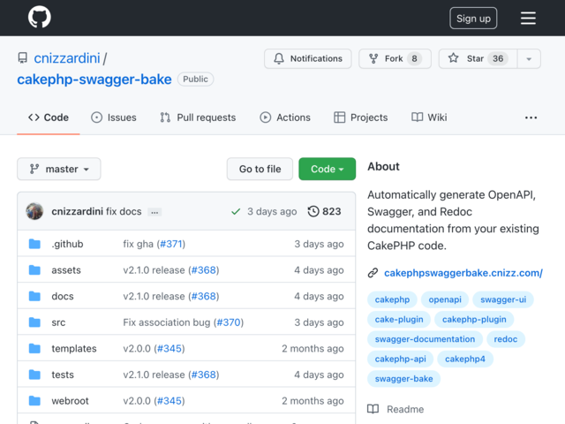This screenshot has height=424, width=565.
Task: Open pull request #370 link
Action: (229, 322)
